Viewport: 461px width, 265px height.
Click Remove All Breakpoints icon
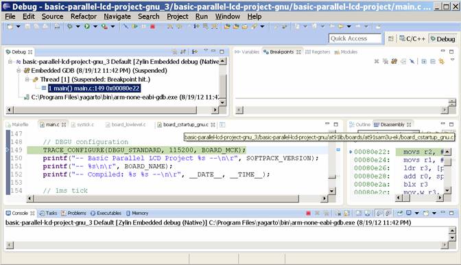tap(385, 61)
